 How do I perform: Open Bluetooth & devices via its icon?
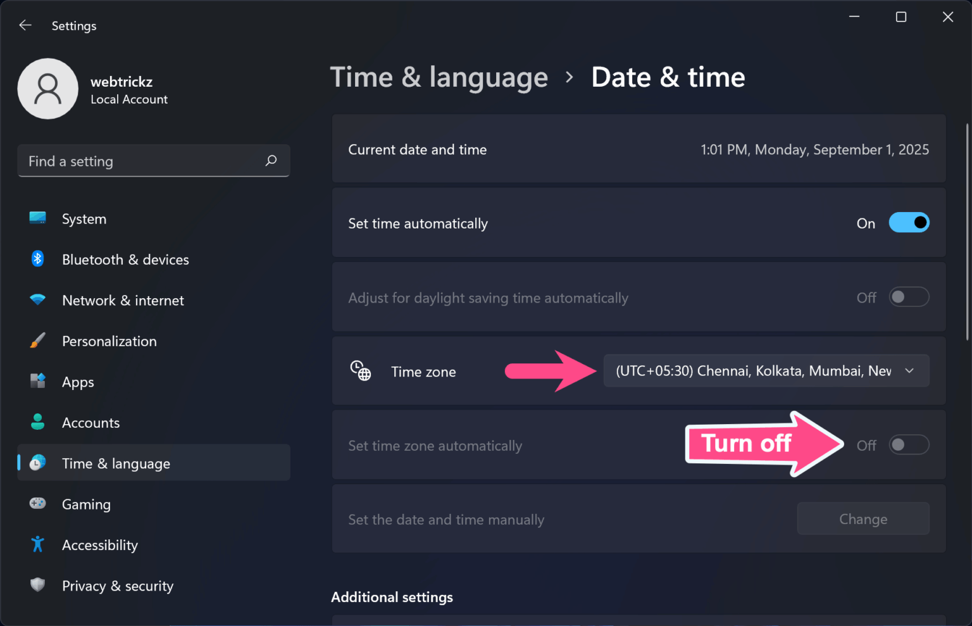tap(37, 259)
